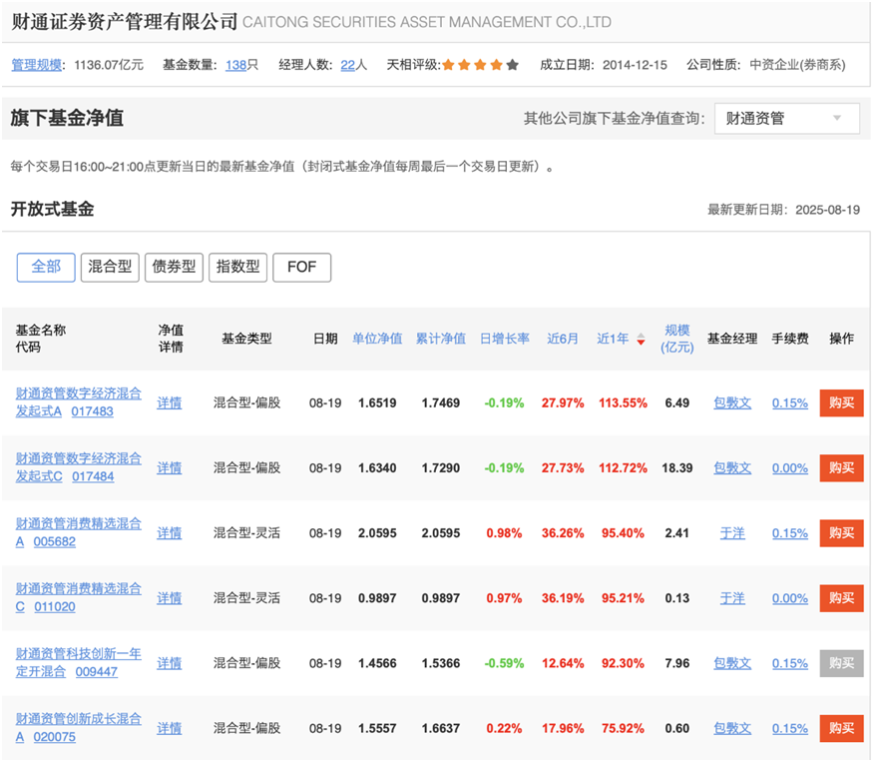
Task: Open manager 包斅文 in row 017484
Action: click(x=732, y=468)
